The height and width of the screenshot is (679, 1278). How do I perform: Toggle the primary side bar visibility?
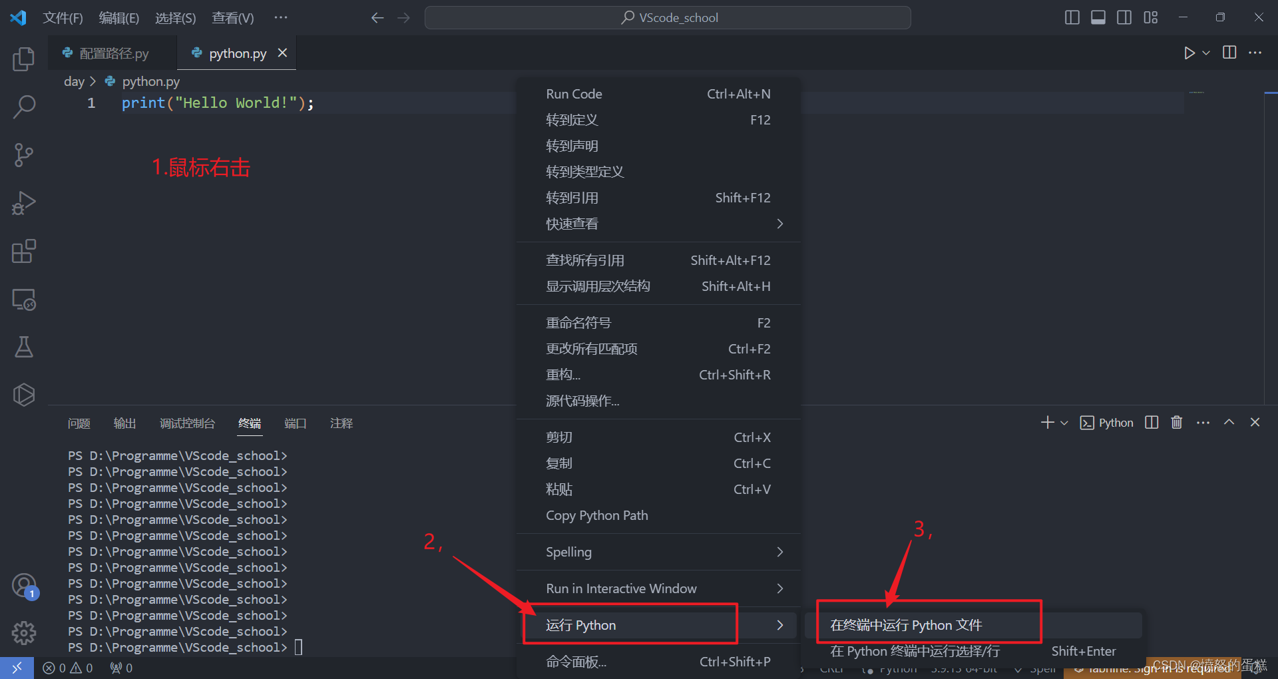pos(1072,17)
